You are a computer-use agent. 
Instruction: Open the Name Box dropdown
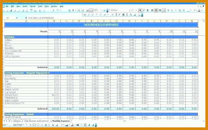point(17,18)
